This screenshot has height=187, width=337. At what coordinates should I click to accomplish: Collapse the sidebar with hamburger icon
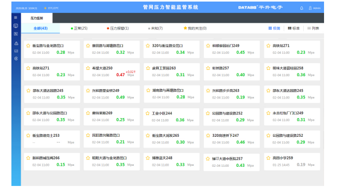tap(16, 18)
